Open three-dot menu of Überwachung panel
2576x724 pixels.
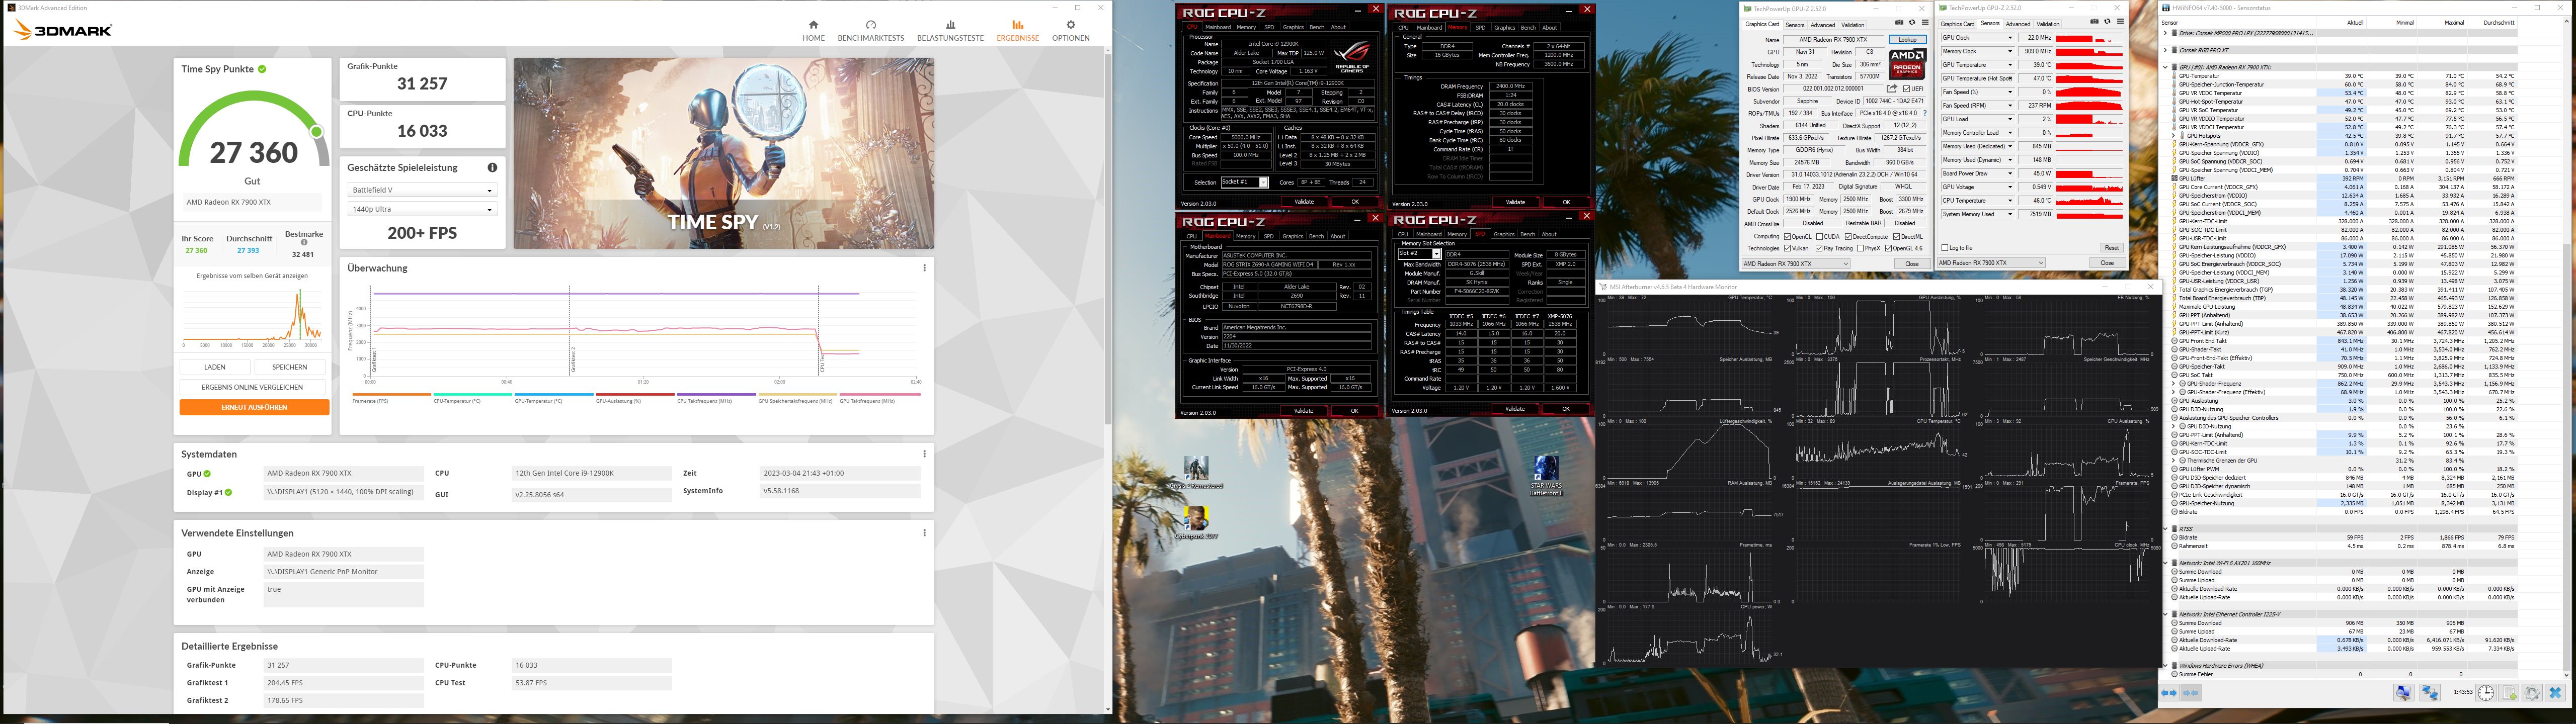coord(924,268)
